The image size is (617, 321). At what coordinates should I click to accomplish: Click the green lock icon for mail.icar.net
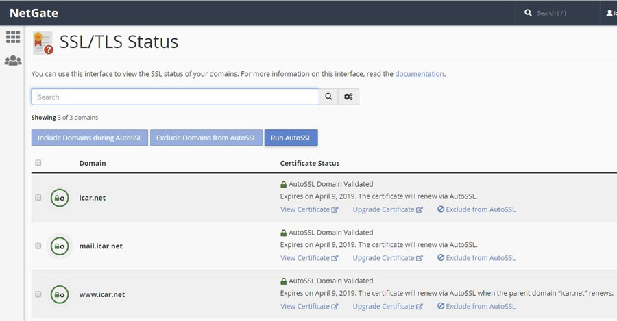pyautogui.click(x=60, y=246)
